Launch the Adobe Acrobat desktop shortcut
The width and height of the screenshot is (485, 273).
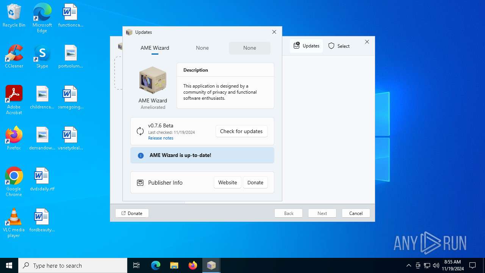tap(14, 100)
